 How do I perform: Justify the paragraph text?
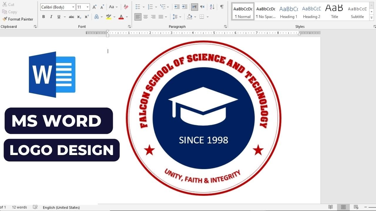pos(161,17)
